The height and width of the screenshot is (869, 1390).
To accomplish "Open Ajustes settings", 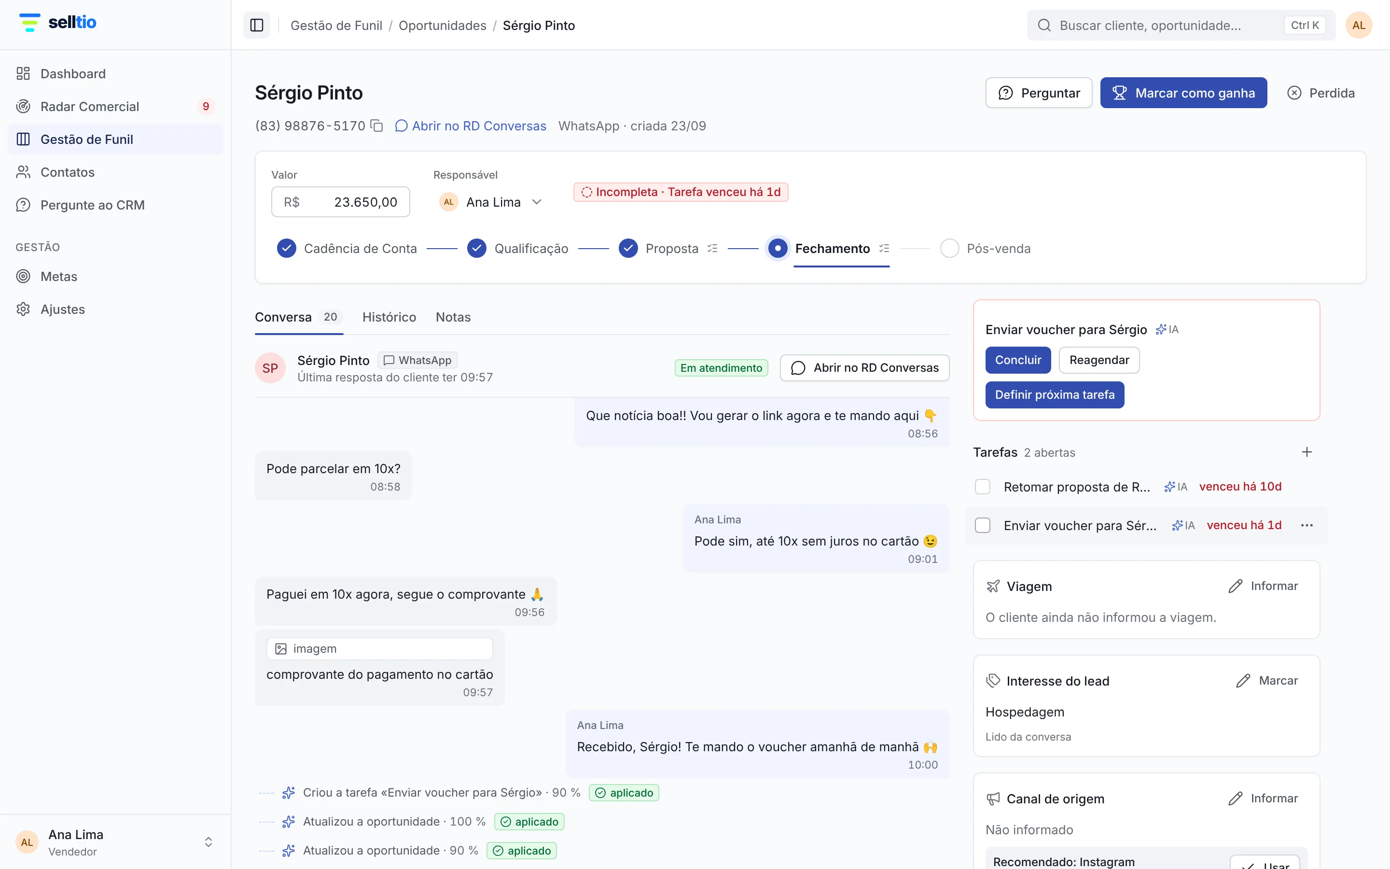I will pyautogui.click(x=115, y=309).
